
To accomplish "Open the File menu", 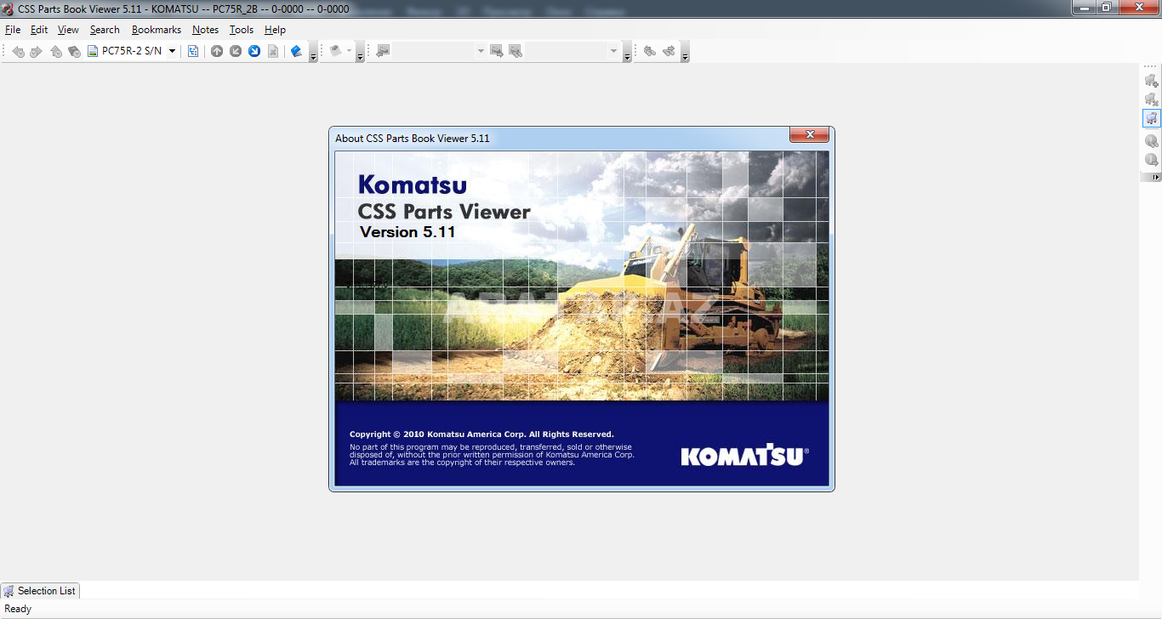I will point(13,30).
